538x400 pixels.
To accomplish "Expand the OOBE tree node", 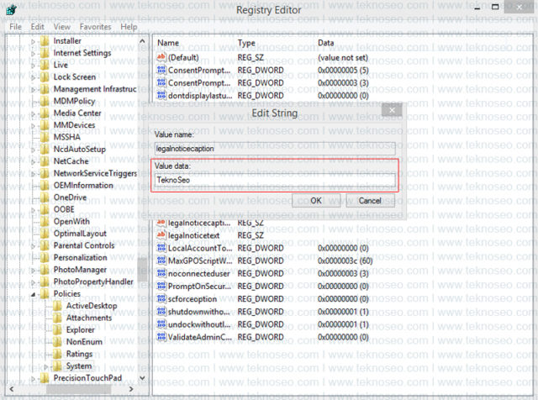I will click(x=34, y=210).
